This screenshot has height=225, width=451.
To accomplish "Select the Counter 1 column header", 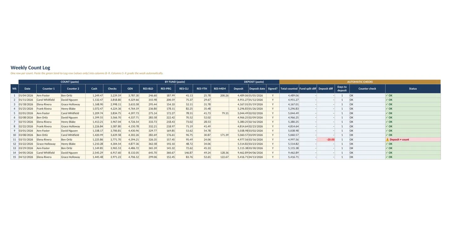I will pos(49,89).
